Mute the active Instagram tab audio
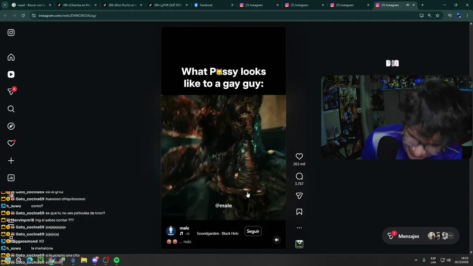The image size is (473, 266). 408,5
